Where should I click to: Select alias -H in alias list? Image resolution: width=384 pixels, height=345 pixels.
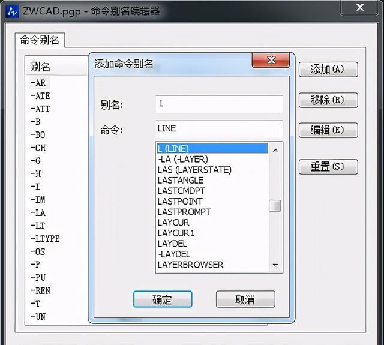click(x=35, y=174)
